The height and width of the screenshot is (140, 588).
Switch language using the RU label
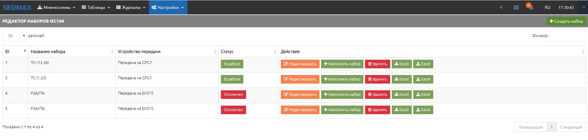click(547, 7)
